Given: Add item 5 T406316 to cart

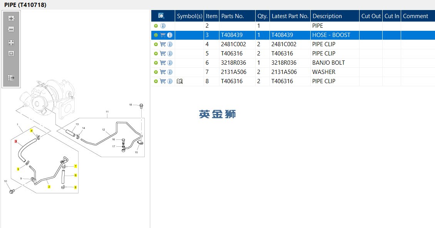Looking at the screenshot, I should (163, 53).
